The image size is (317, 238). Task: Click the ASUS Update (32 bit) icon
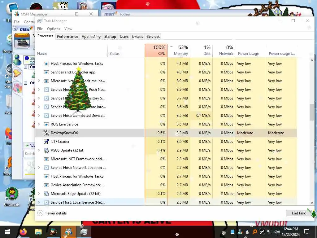46,150
